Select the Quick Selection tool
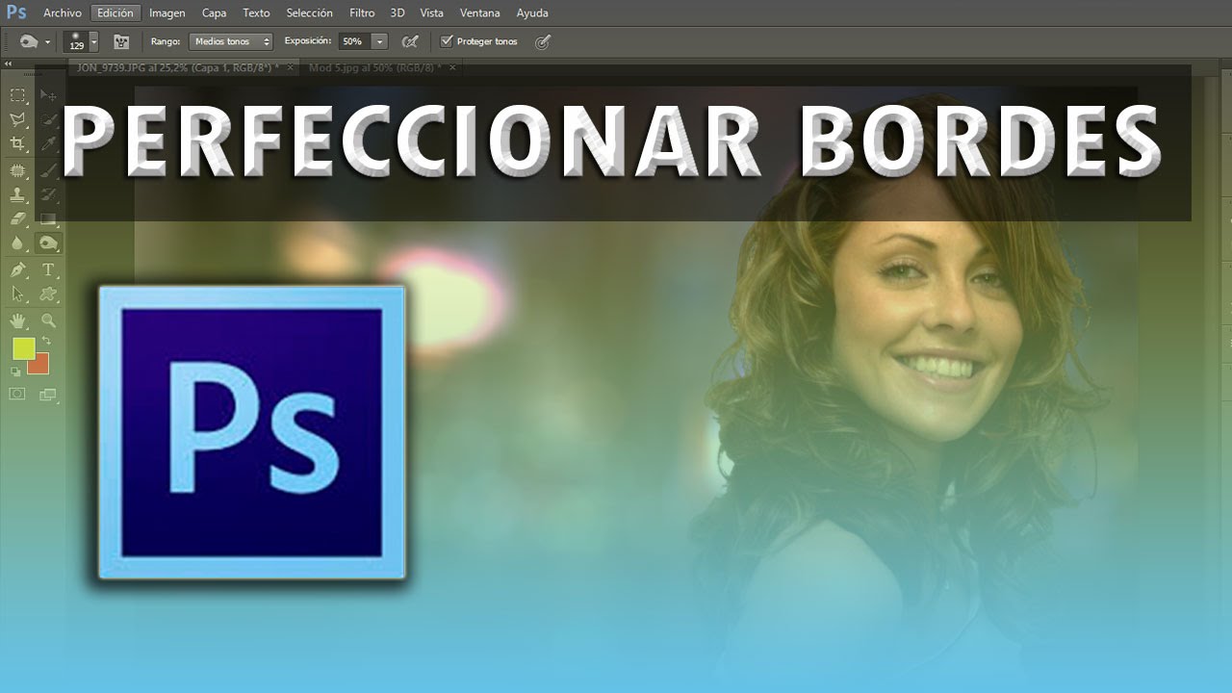Image resolution: width=1232 pixels, height=693 pixels. [x=48, y=120]
